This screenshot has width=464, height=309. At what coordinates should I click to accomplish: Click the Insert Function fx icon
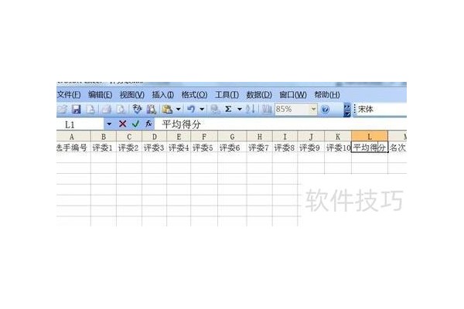(x=148, y=124)
